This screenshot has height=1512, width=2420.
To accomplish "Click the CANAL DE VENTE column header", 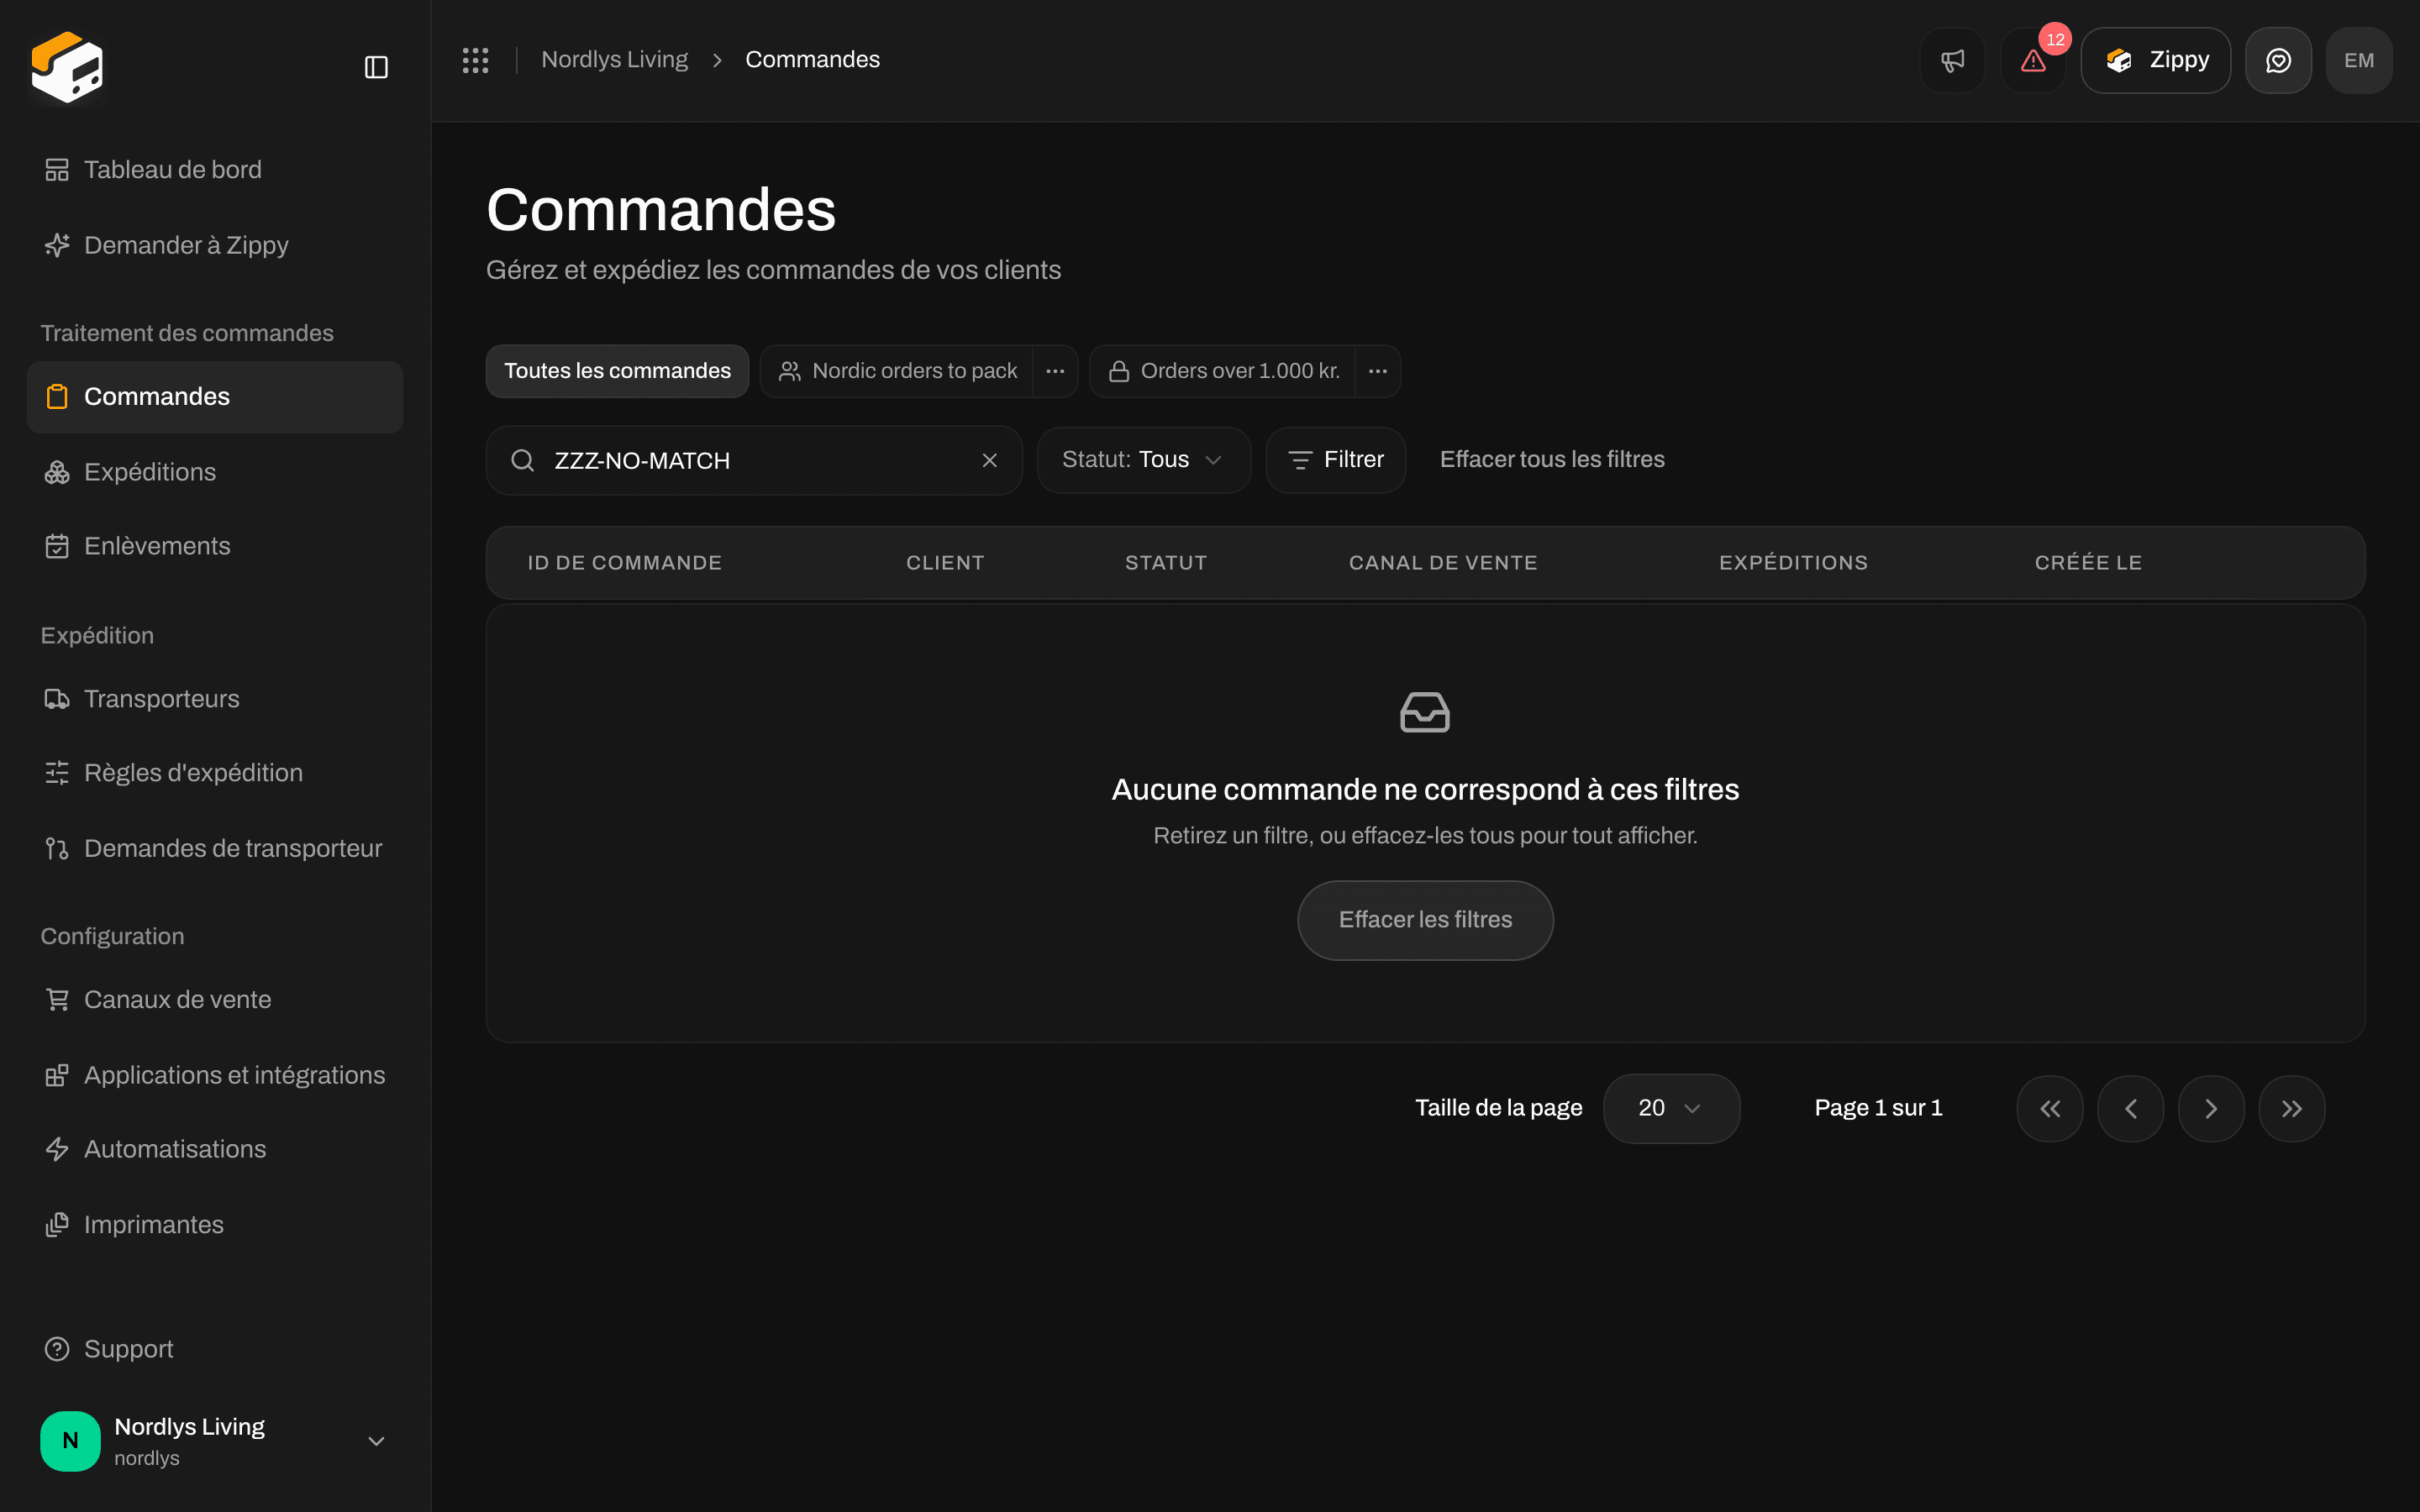I will (x=1443, y=563).
